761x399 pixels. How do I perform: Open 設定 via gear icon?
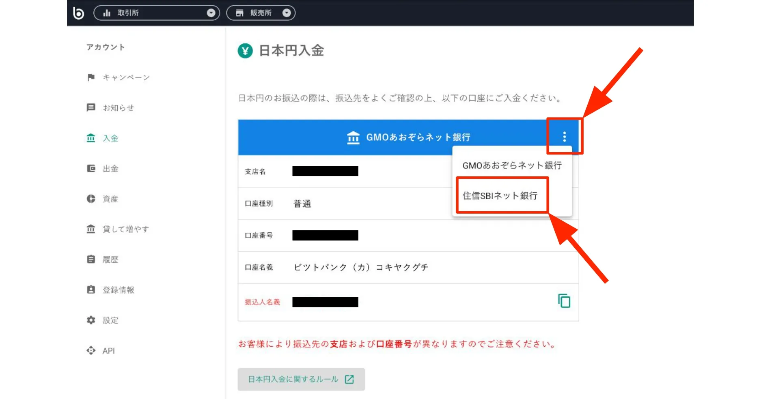click(91, 320)
